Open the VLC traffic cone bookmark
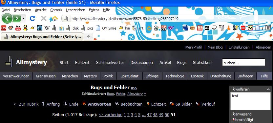273x123 pixels. pos(229,28)
